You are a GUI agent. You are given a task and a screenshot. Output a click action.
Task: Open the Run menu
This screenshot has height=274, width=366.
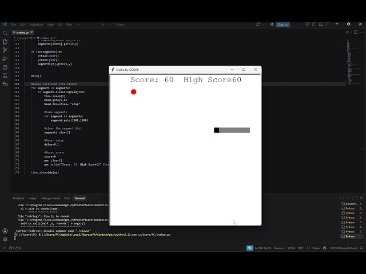tap(69, 24)
